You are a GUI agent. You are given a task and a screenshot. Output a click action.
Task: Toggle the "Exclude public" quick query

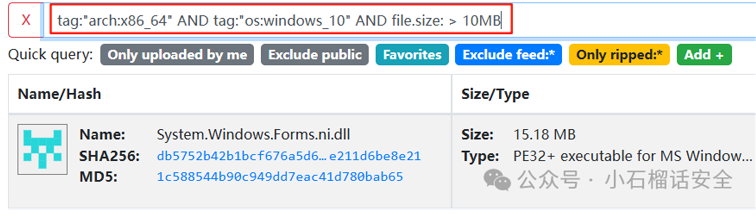click(315, 55)
